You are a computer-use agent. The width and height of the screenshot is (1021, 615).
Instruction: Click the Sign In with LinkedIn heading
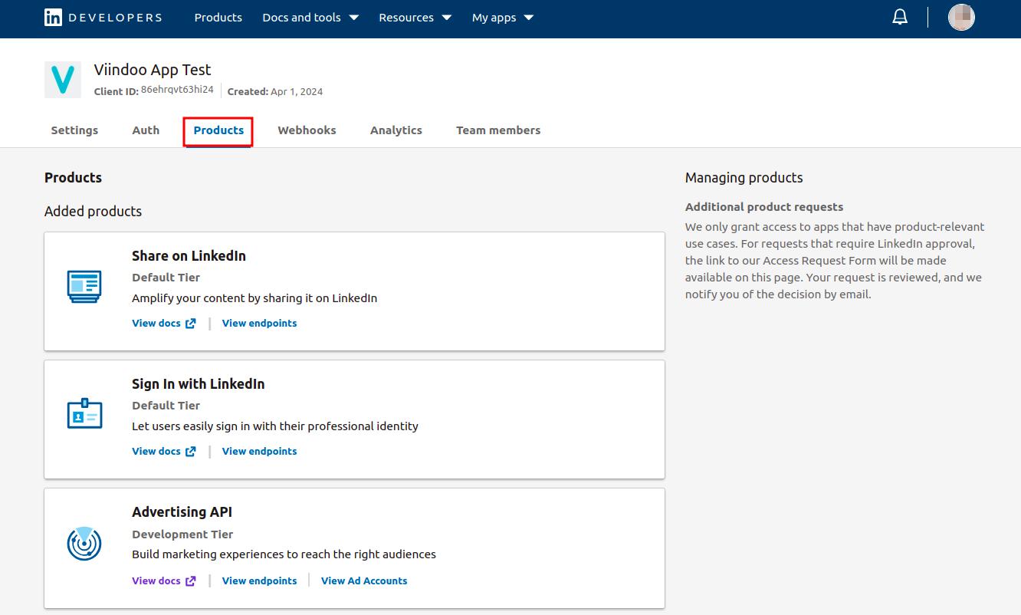tap(199, 384)
